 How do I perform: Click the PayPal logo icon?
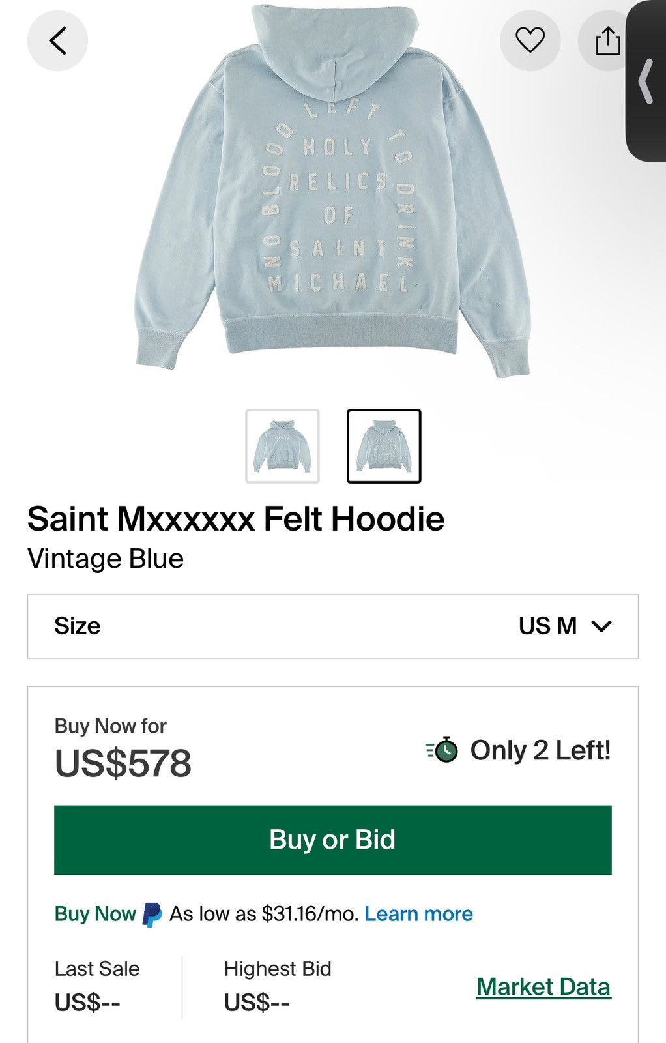152,914
